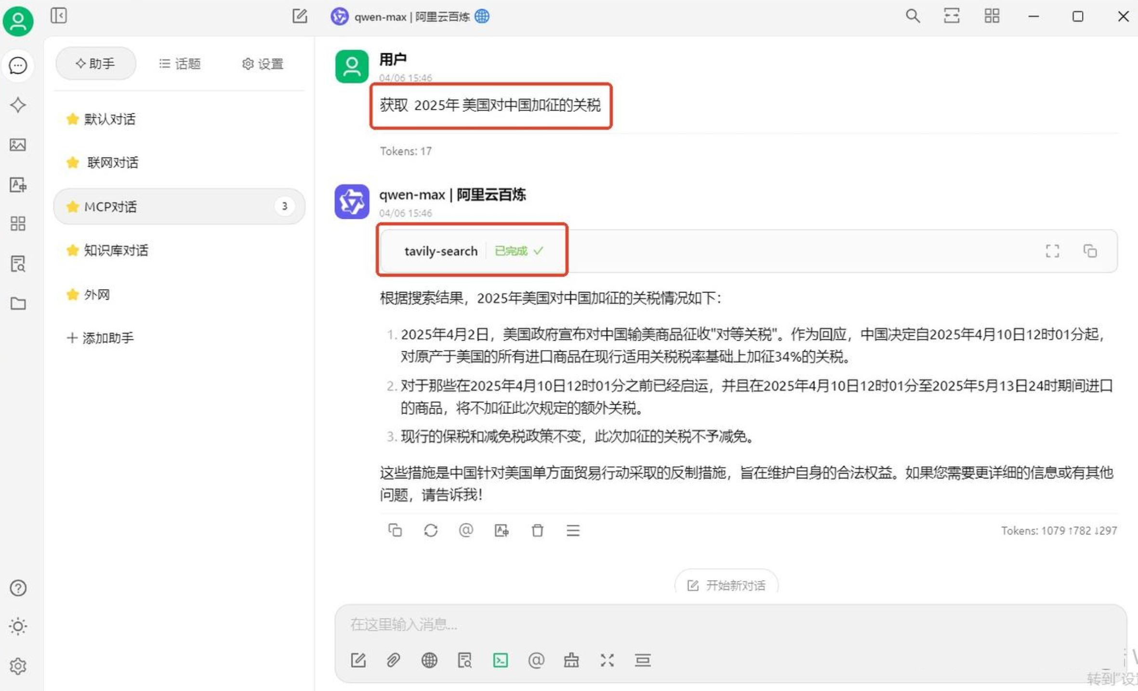Switch to the 助手 tab
This screenshot has width=1138, height=691.
coord(96,64)
